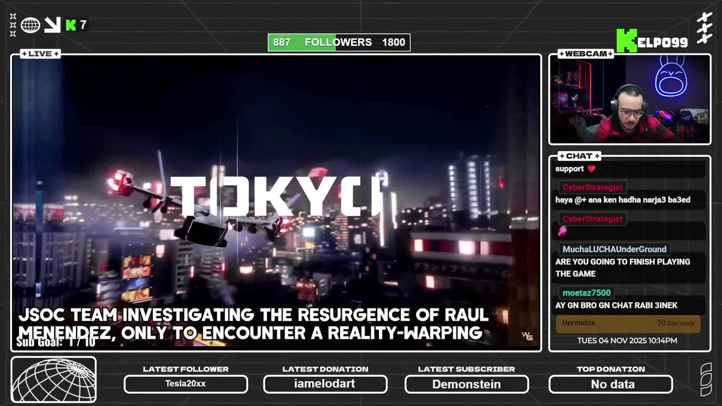The image size is (722, 406).
Task: Click the LATEST SUBSCRIBER heading
Action: pos(466,369)
